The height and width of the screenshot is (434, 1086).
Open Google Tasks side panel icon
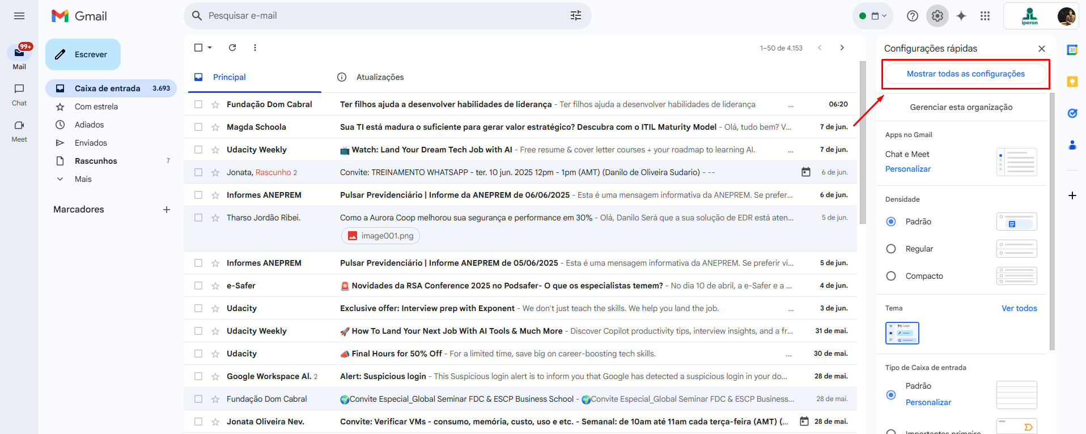1072,113
